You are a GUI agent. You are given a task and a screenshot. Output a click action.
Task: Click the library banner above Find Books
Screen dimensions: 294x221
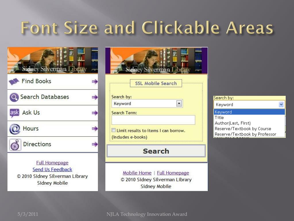click(x=53, y=60)
